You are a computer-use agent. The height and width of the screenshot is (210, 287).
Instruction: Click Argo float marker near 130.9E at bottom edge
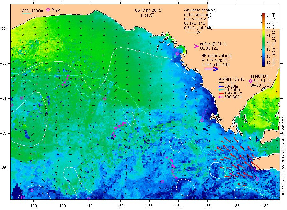point(88,199)
